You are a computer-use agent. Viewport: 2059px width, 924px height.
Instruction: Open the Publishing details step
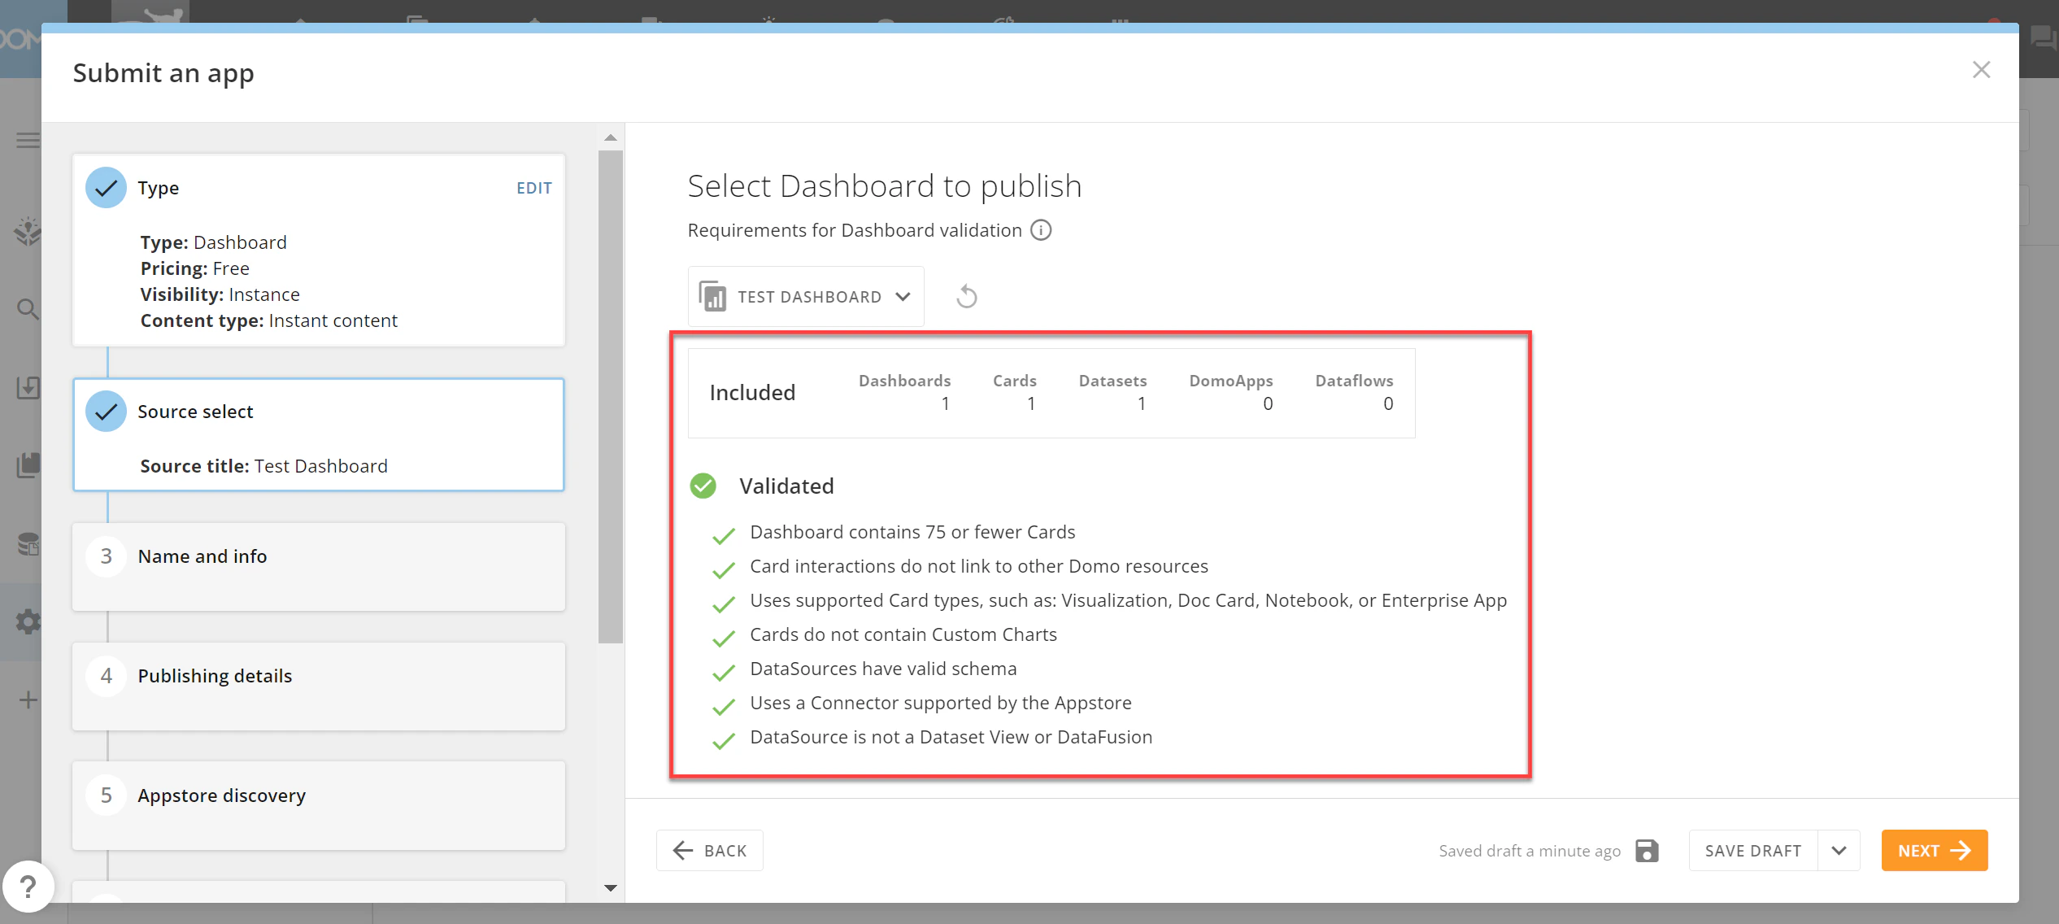click(319, 686)
